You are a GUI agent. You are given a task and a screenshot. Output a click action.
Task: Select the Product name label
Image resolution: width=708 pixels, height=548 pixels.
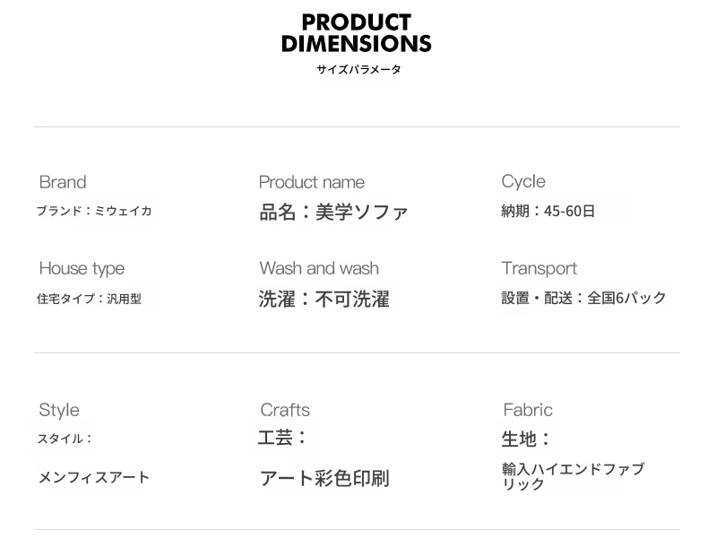click(x=311, y=182)
